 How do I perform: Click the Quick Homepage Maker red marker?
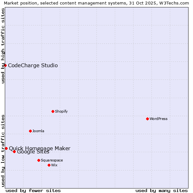6,148
